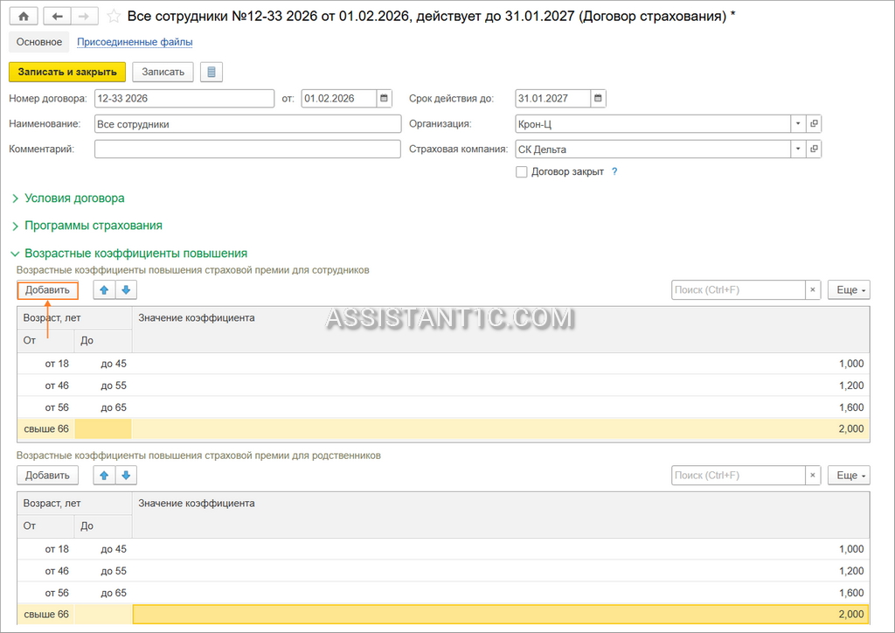Add a row to employees coefficients table

(47, 290)
